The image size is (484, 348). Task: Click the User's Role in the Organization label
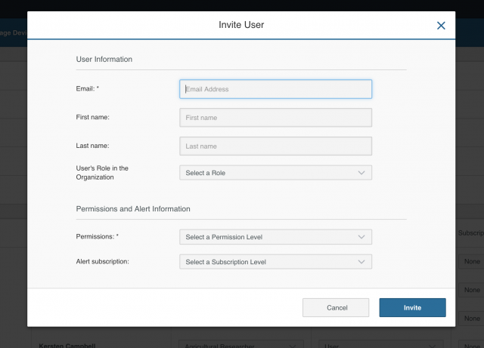(102, 173)
